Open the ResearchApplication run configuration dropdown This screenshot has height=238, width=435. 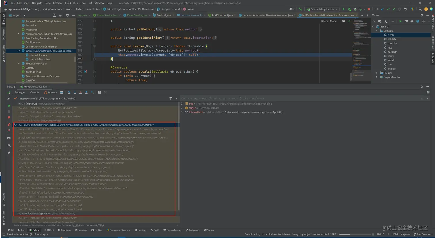point(322,9)
